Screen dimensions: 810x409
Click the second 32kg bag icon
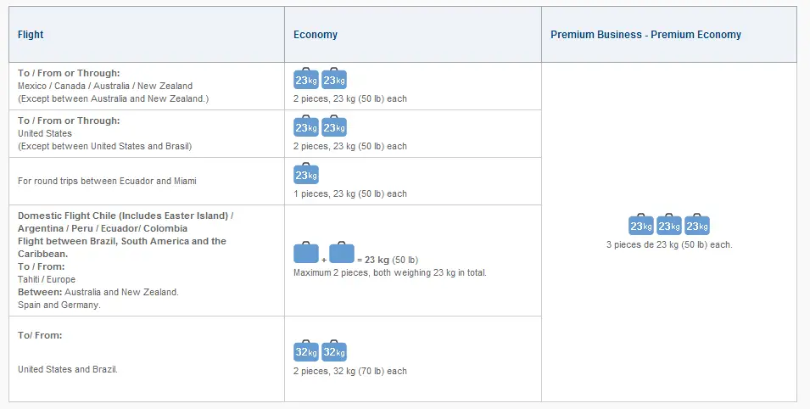tap(333, 351)
